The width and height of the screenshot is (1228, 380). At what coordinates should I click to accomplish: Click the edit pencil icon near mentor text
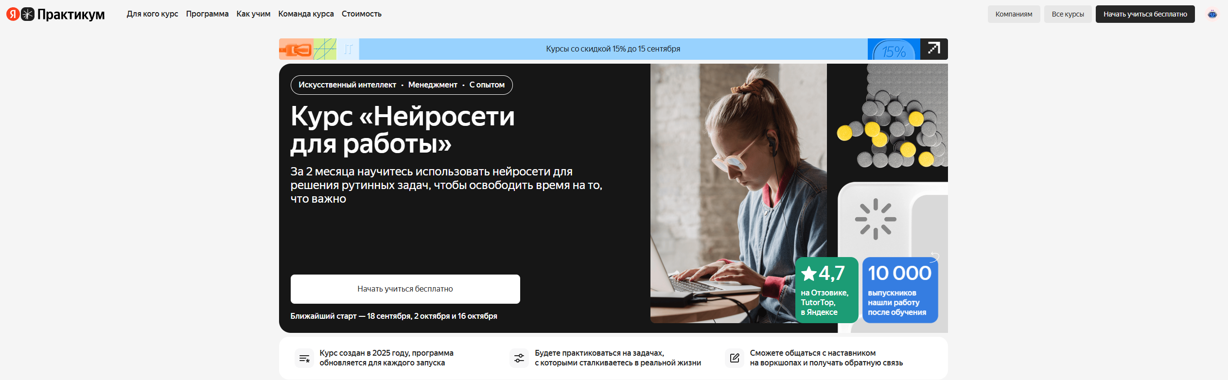tap(735, 358)
